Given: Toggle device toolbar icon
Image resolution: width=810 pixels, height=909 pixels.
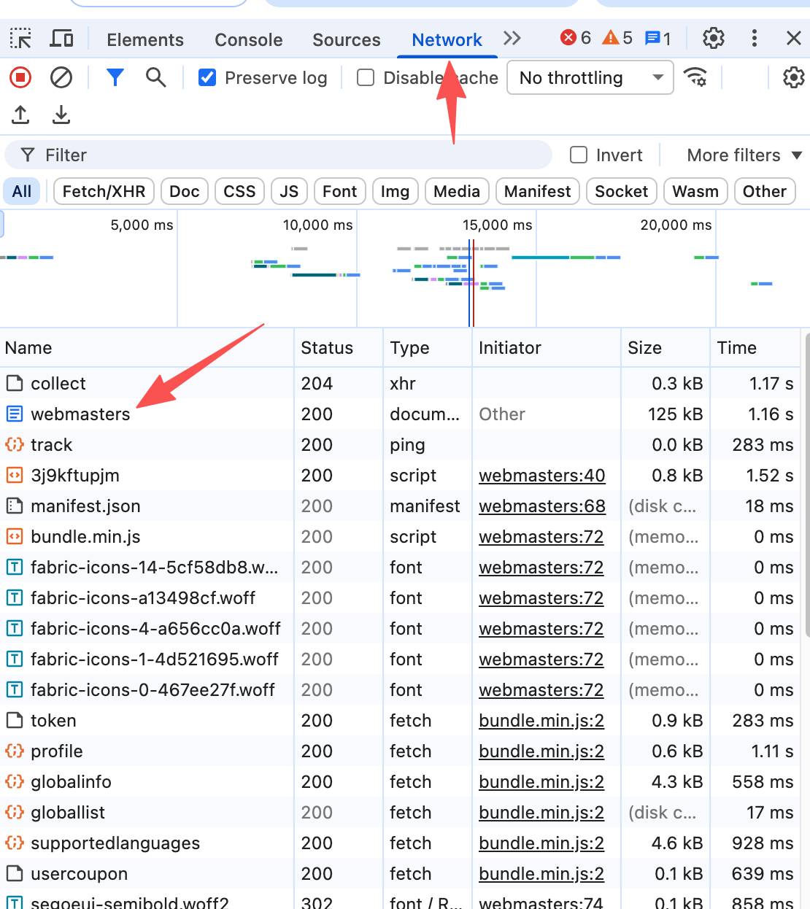Looking at the screenshot, I should point(61,39).
